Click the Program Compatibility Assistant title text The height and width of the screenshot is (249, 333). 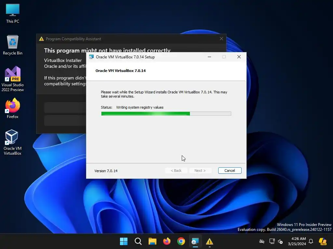tap(73, 39)
